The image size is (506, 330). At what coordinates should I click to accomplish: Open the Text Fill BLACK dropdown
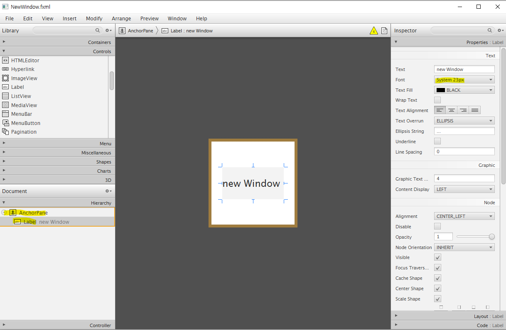pos(464,90)
